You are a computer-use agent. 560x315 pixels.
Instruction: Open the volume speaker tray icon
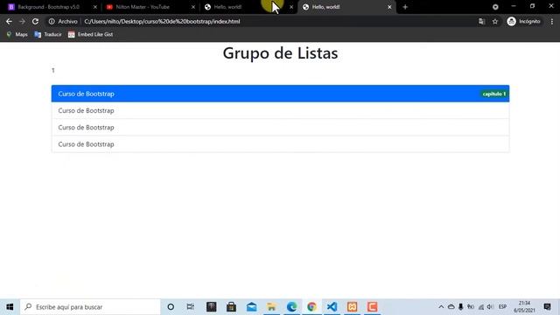click(490, 307)
